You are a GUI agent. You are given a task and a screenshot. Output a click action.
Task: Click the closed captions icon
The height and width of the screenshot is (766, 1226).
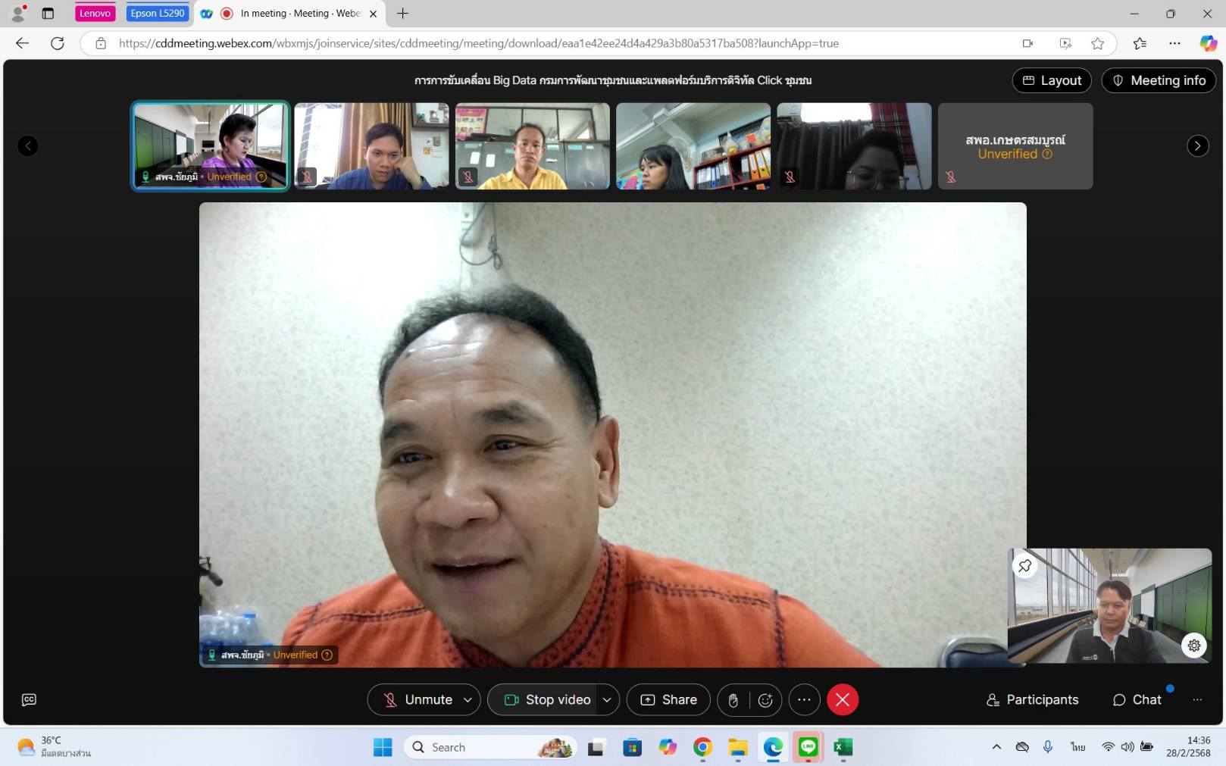pos(29,699)
